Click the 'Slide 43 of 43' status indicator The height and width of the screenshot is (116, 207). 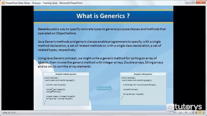pos(9,112)
